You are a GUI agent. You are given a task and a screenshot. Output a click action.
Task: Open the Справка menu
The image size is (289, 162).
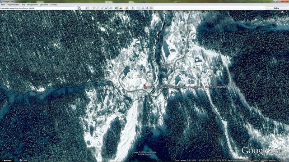point(54,4)
